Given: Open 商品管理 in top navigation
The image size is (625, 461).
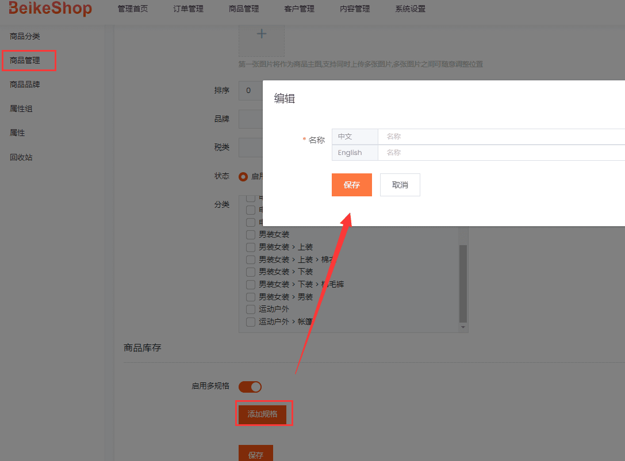Looking at the screenshot, I should tap(244, 9).
